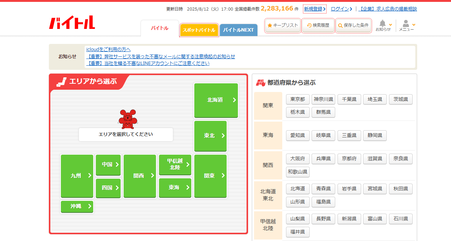Choose 秋田県 prefecture
This screenshot has height=241, width=451.
click(x=401, y=189)
